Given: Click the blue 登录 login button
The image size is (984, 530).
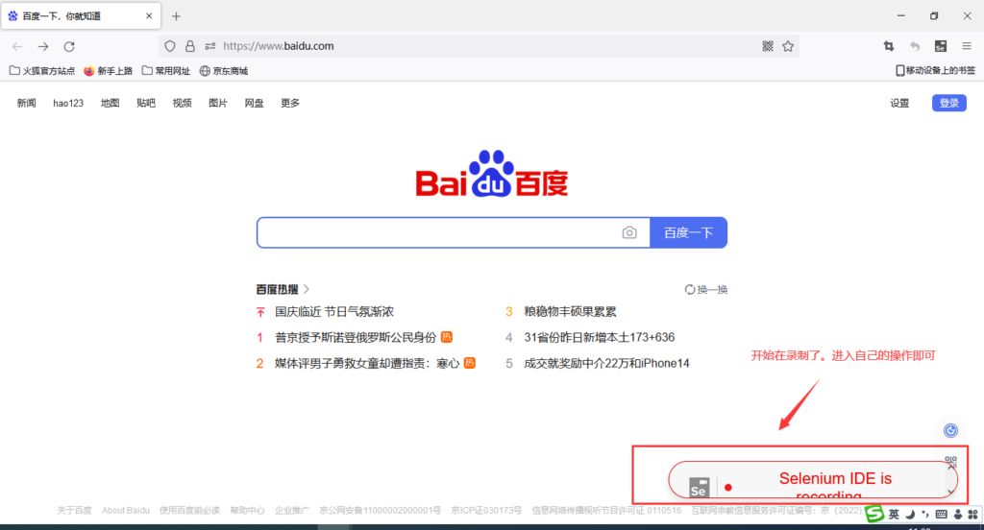Looking at the screenshot, I should (x=948, y=103).
